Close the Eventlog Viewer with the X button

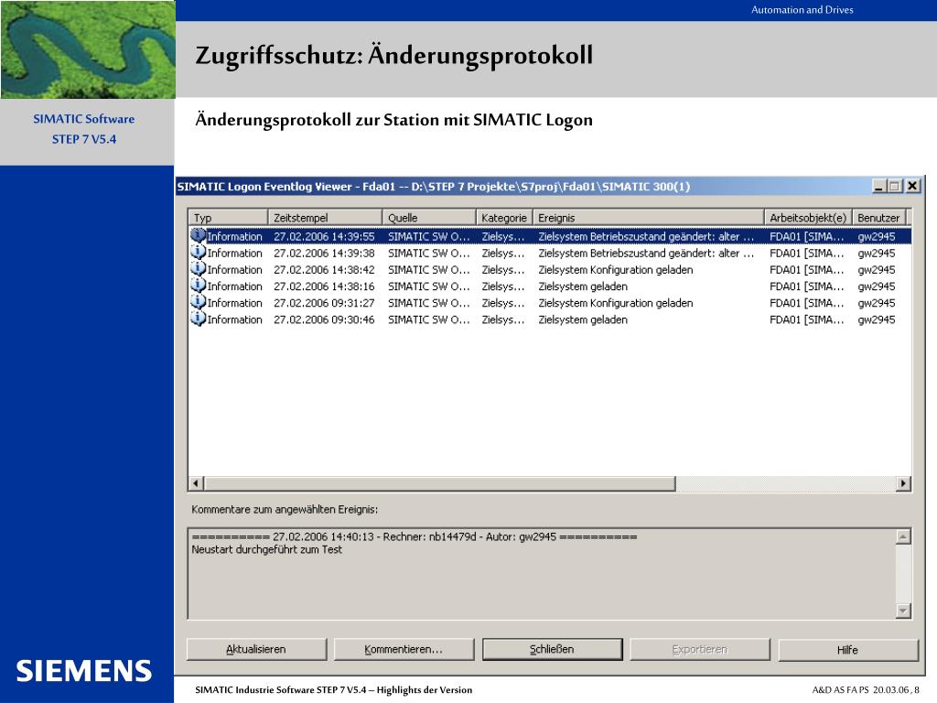point(912,186)
